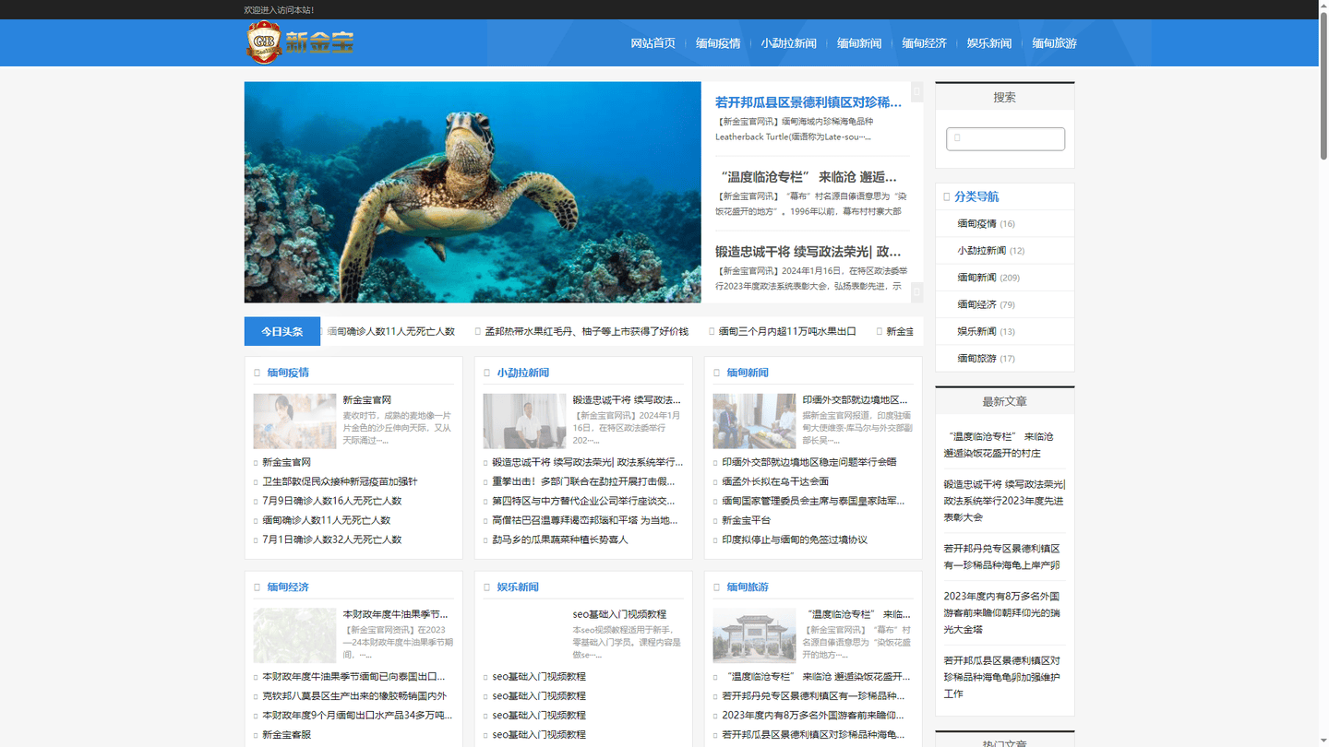This screenshot has width=1329, height=747.
Task: Click the 新金宝 GB shield logo
Action: coord(300,42)
